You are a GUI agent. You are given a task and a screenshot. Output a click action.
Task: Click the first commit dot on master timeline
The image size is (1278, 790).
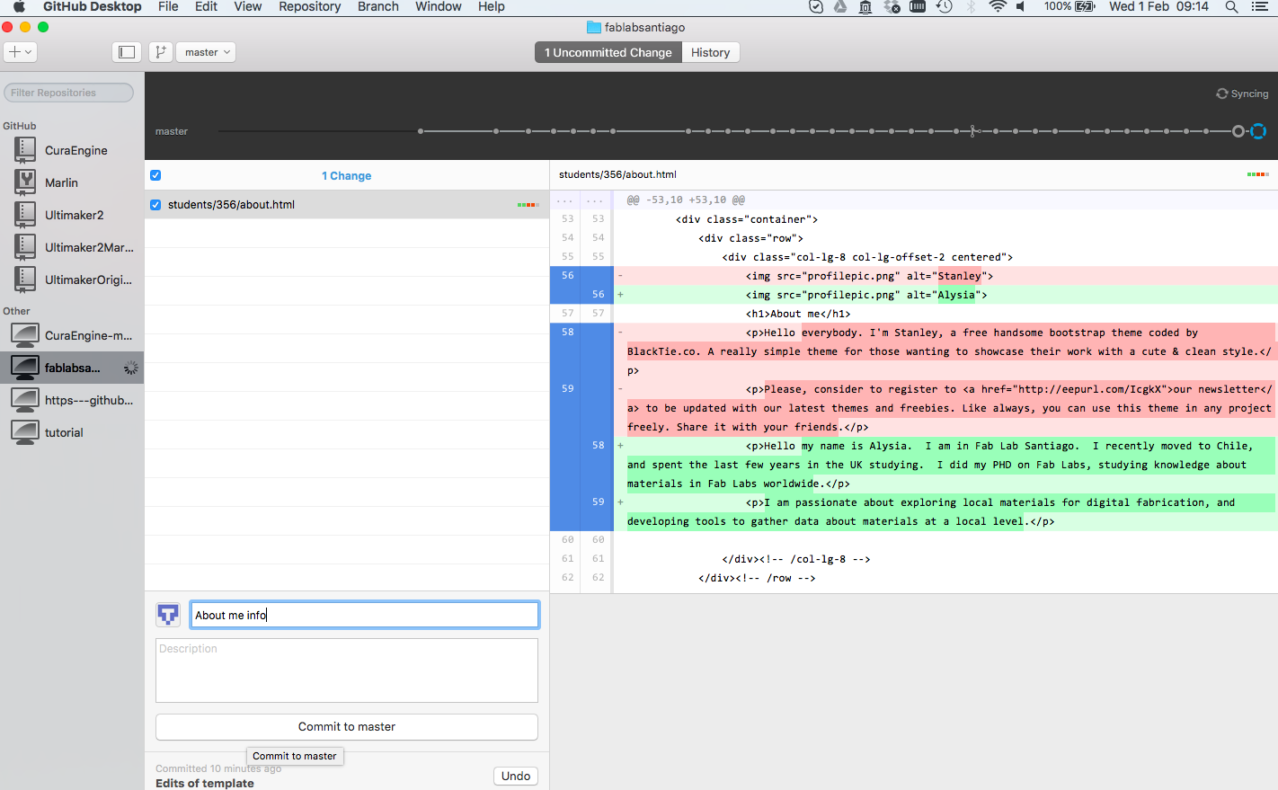click(x=421, y=131)
